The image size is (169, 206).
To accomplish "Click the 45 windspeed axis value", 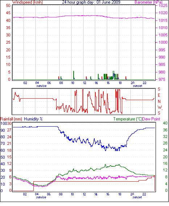I will point(8,13).
